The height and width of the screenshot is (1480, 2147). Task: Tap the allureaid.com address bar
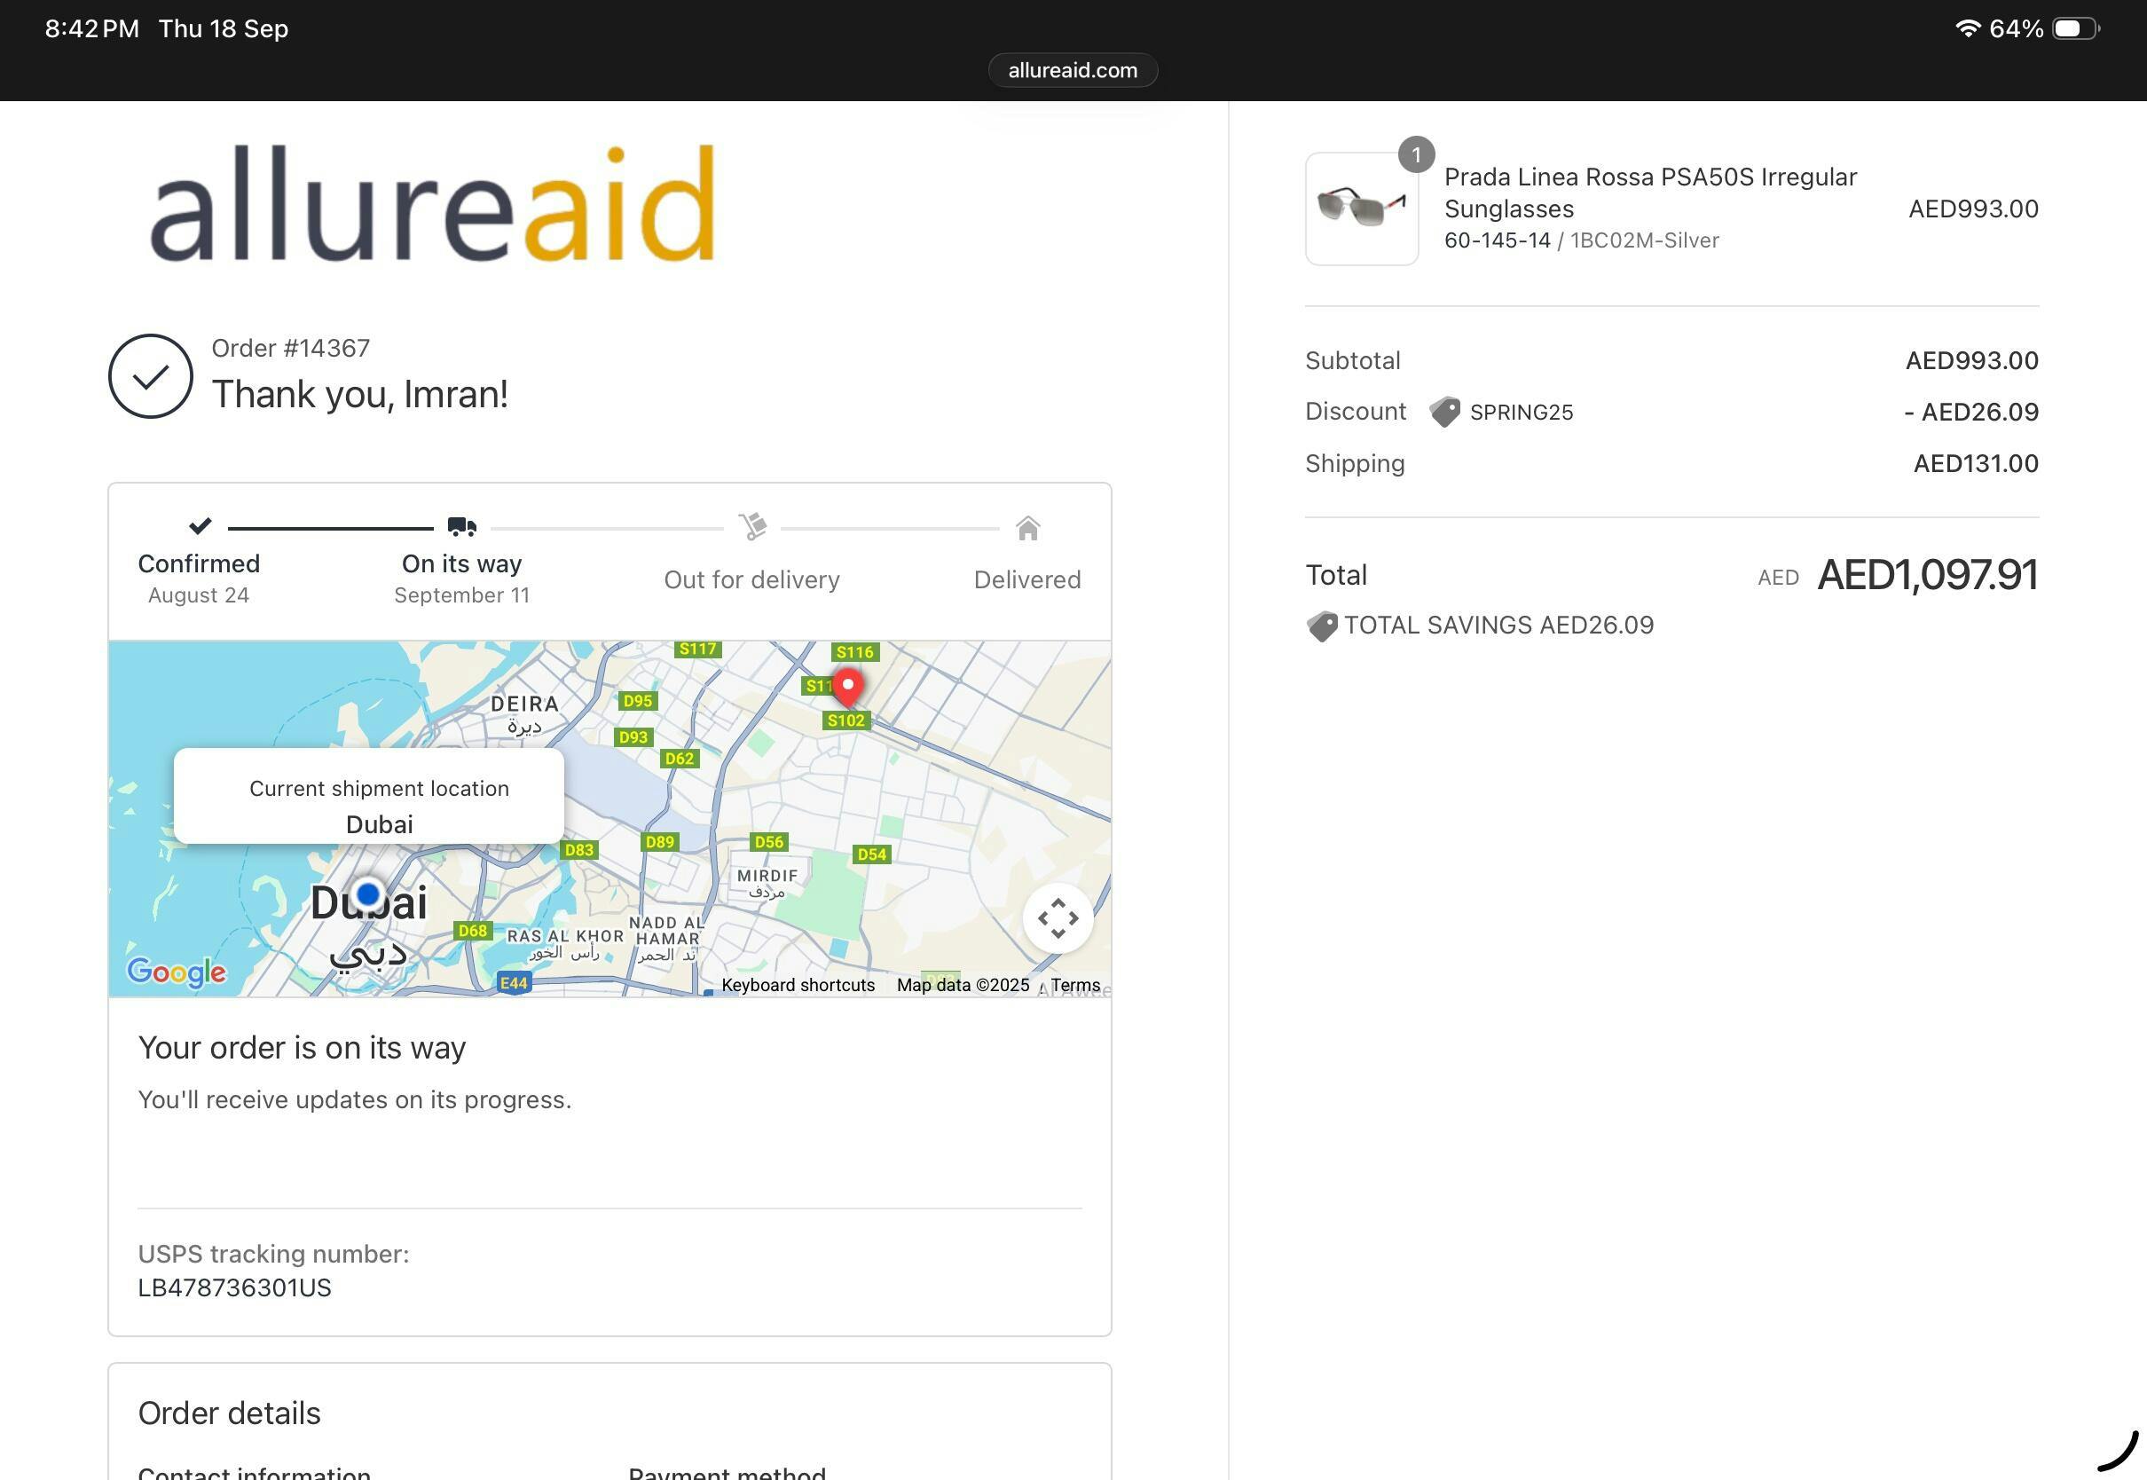pyautogui.click(x=1073, y=70)
